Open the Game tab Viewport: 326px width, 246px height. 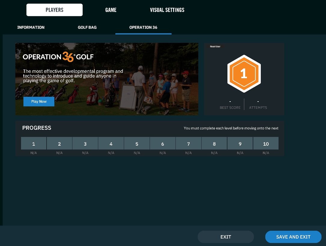click(111, 10)
